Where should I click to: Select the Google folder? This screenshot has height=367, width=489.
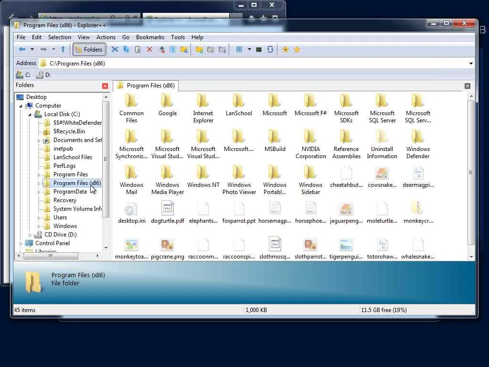click(167, 106)
